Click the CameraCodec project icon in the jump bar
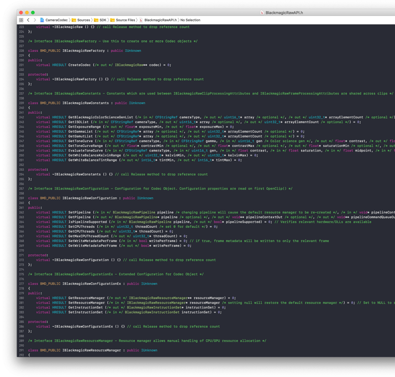The height and width of the screenshot is (377, 395). coord(42,20)
